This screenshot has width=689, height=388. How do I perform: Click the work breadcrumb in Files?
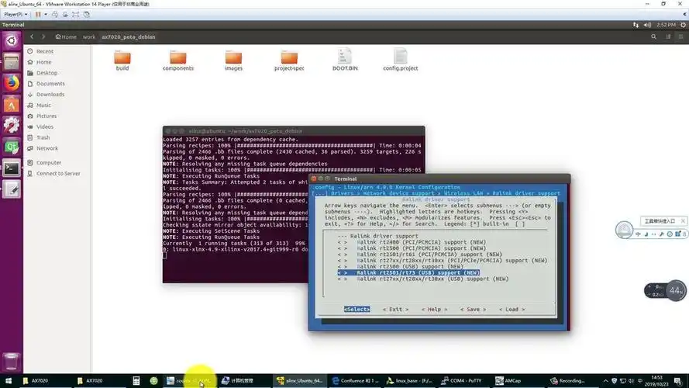pyautogui.click(x=89, y=37)
